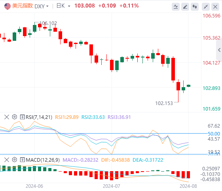Screen dimensions: 222x191
Task: Click the RSI2:33.63 value
Action: click(93, 117)
